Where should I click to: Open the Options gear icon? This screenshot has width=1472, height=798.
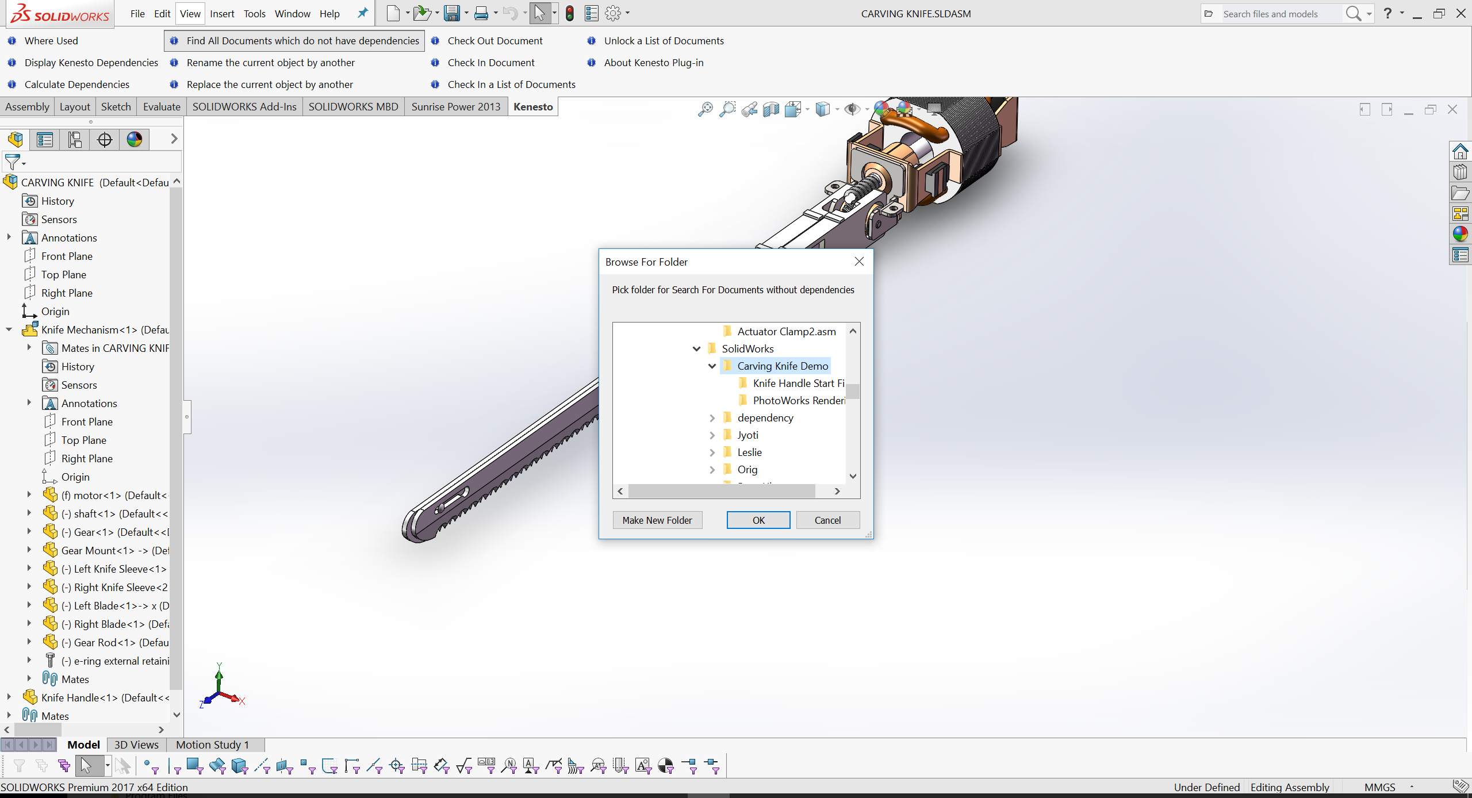(613, 13)
